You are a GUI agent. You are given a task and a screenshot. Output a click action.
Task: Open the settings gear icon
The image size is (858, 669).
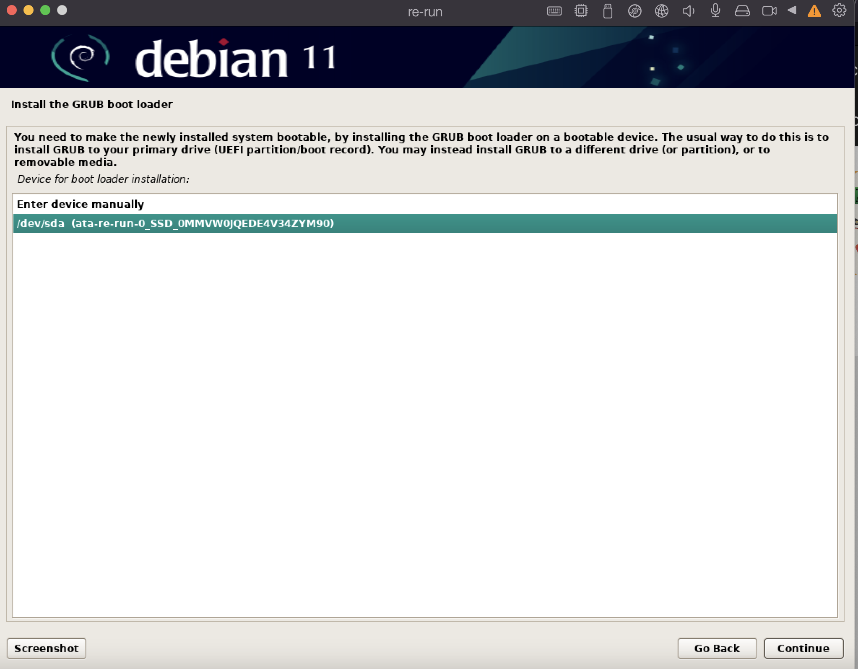point(839,10)
